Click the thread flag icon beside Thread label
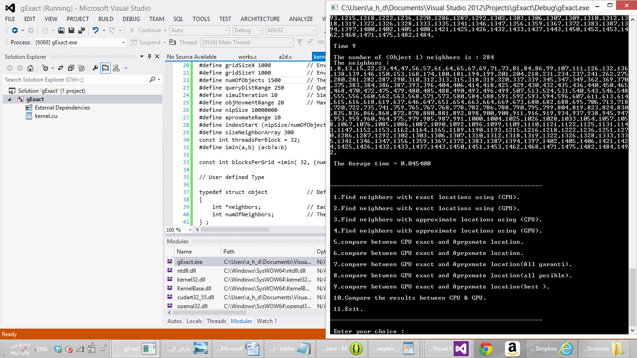Screen dimensions: 637x358 (x=173, y=42)
